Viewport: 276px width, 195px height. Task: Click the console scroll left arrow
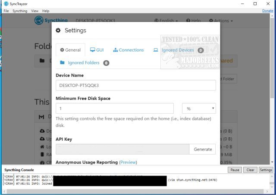coord(4,192)
